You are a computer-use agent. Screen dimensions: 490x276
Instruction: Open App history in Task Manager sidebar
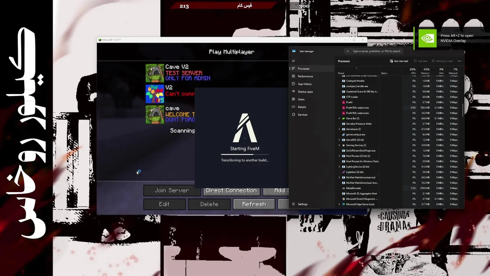(312, 84)
